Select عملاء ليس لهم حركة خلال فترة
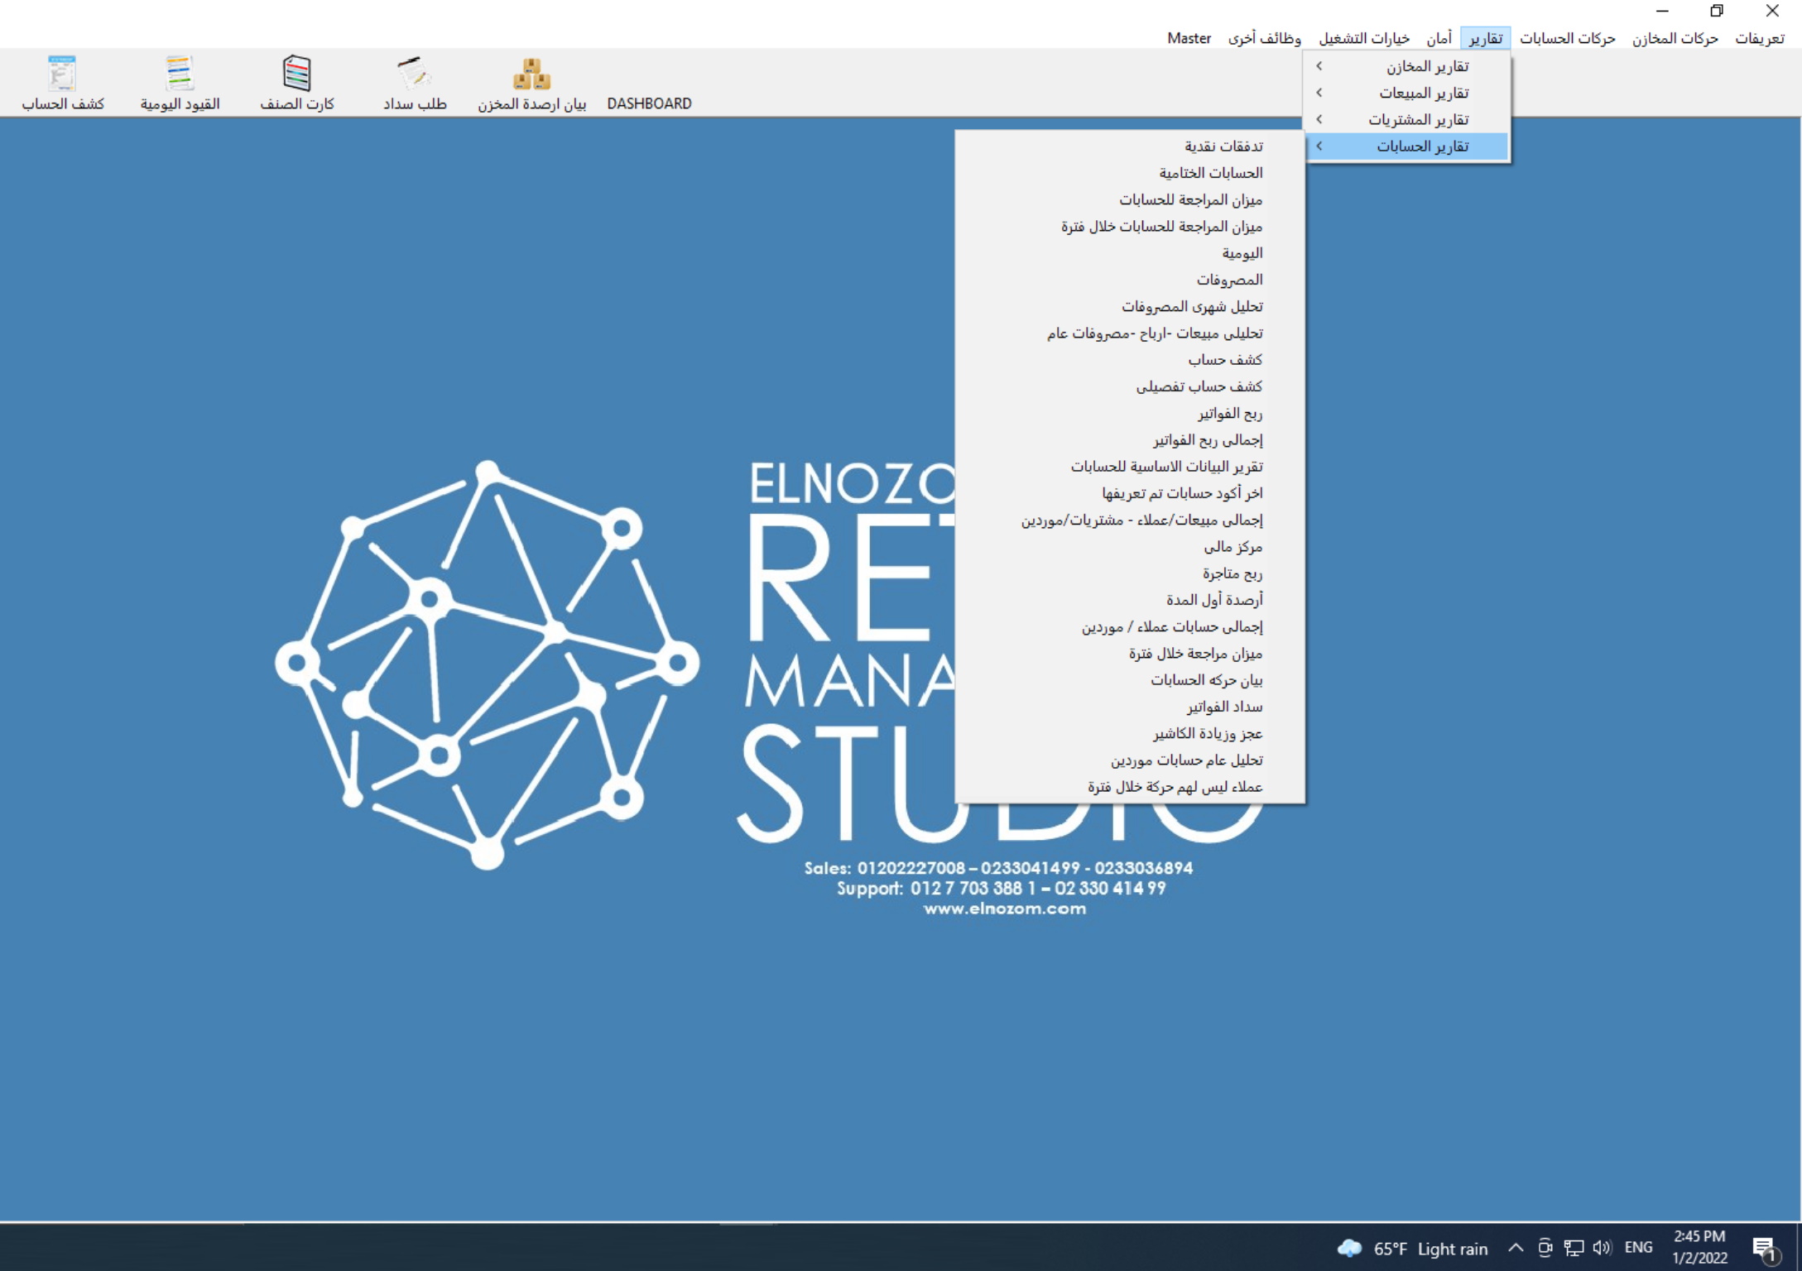Viewport: 1802px width, 1271px height. click(1131, 787)
